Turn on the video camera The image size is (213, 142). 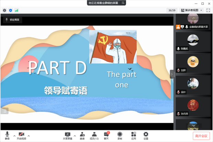click(x=21, y=135)
